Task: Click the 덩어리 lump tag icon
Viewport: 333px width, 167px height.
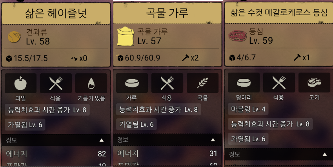Action: (x=244, y=82)
